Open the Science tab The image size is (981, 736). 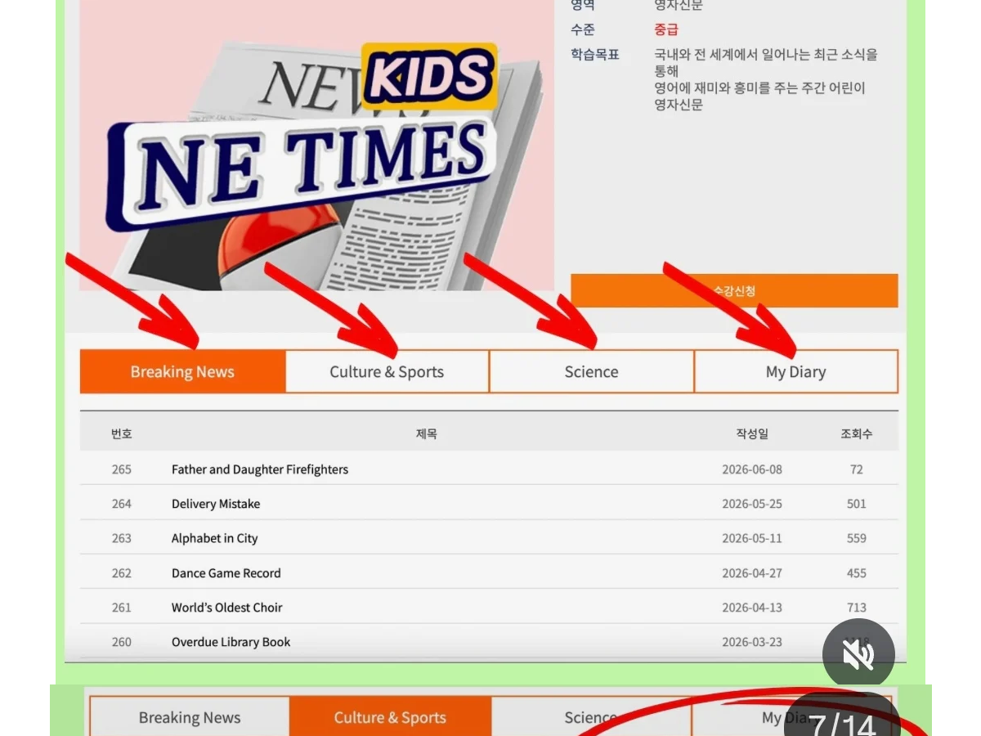tap(591, 372)
